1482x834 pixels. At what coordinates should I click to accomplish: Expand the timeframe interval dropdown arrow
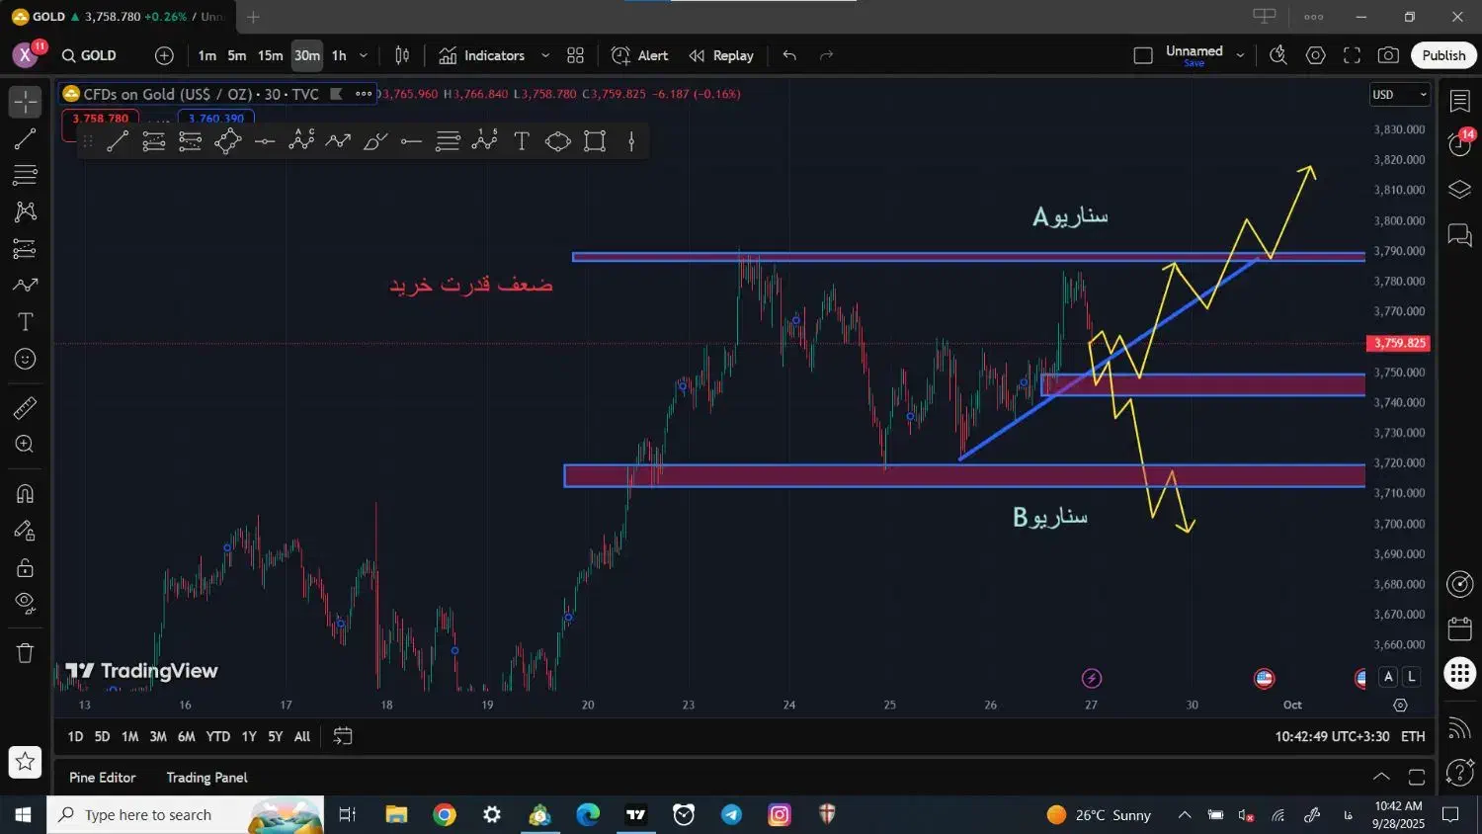(364, 56)
